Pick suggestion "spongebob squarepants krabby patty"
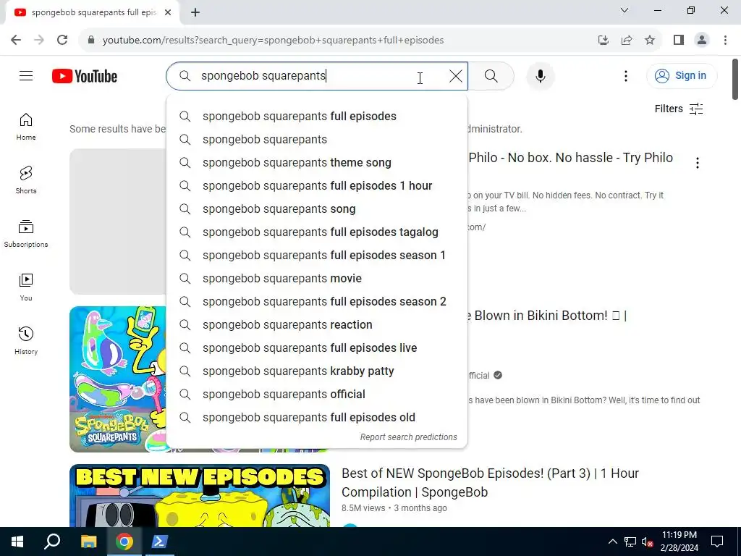This screenshot has height=556, width=741. (317, 371)
